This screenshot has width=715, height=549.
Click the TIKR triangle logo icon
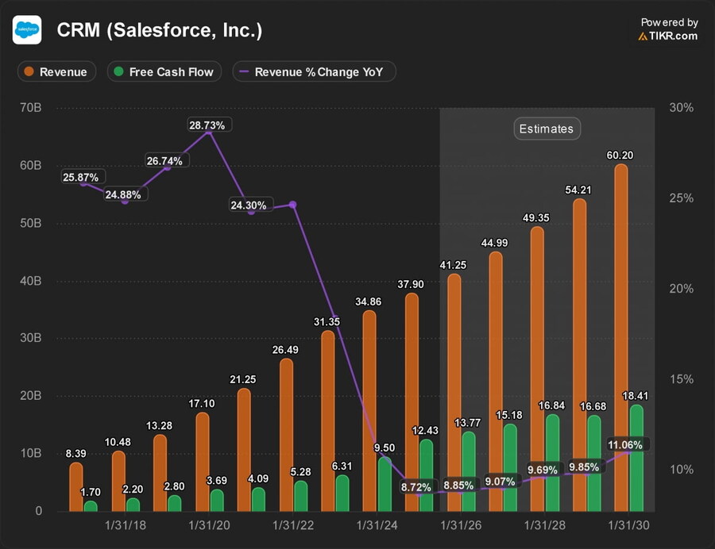click(643, 36)
